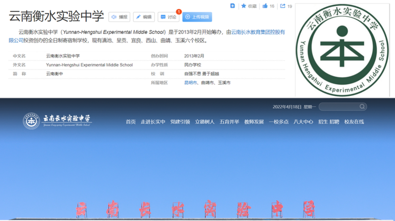Select 首页 in the navigation menu
Image resolution: width=395 pixels, height=221 pixels.
click(x=130, y=122)
